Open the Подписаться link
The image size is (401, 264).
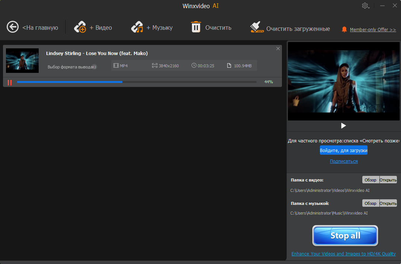tap(344, 161)
